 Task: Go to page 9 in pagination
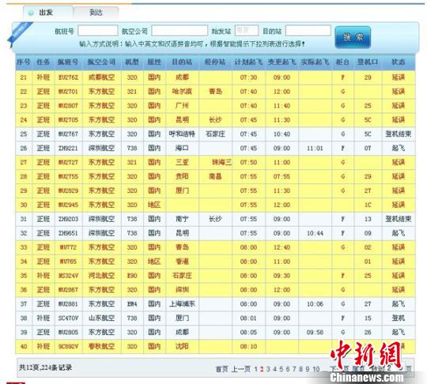307,369
